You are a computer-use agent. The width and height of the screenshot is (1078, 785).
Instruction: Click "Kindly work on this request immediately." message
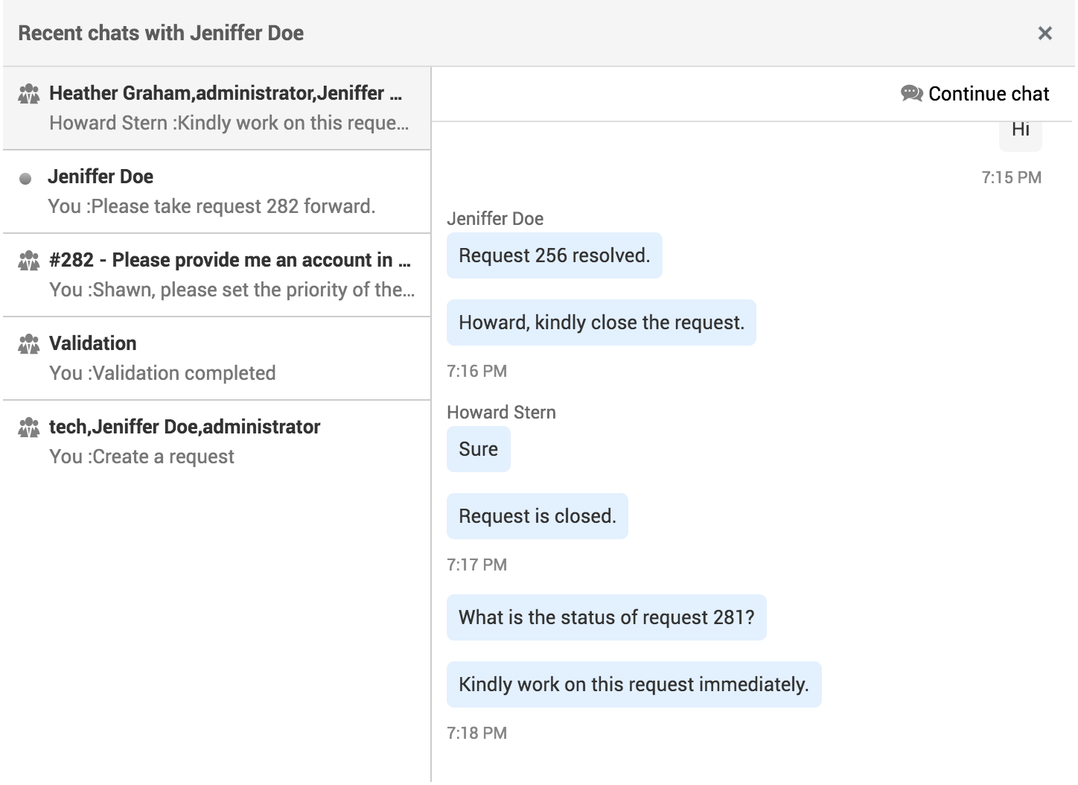click(634, 684)
